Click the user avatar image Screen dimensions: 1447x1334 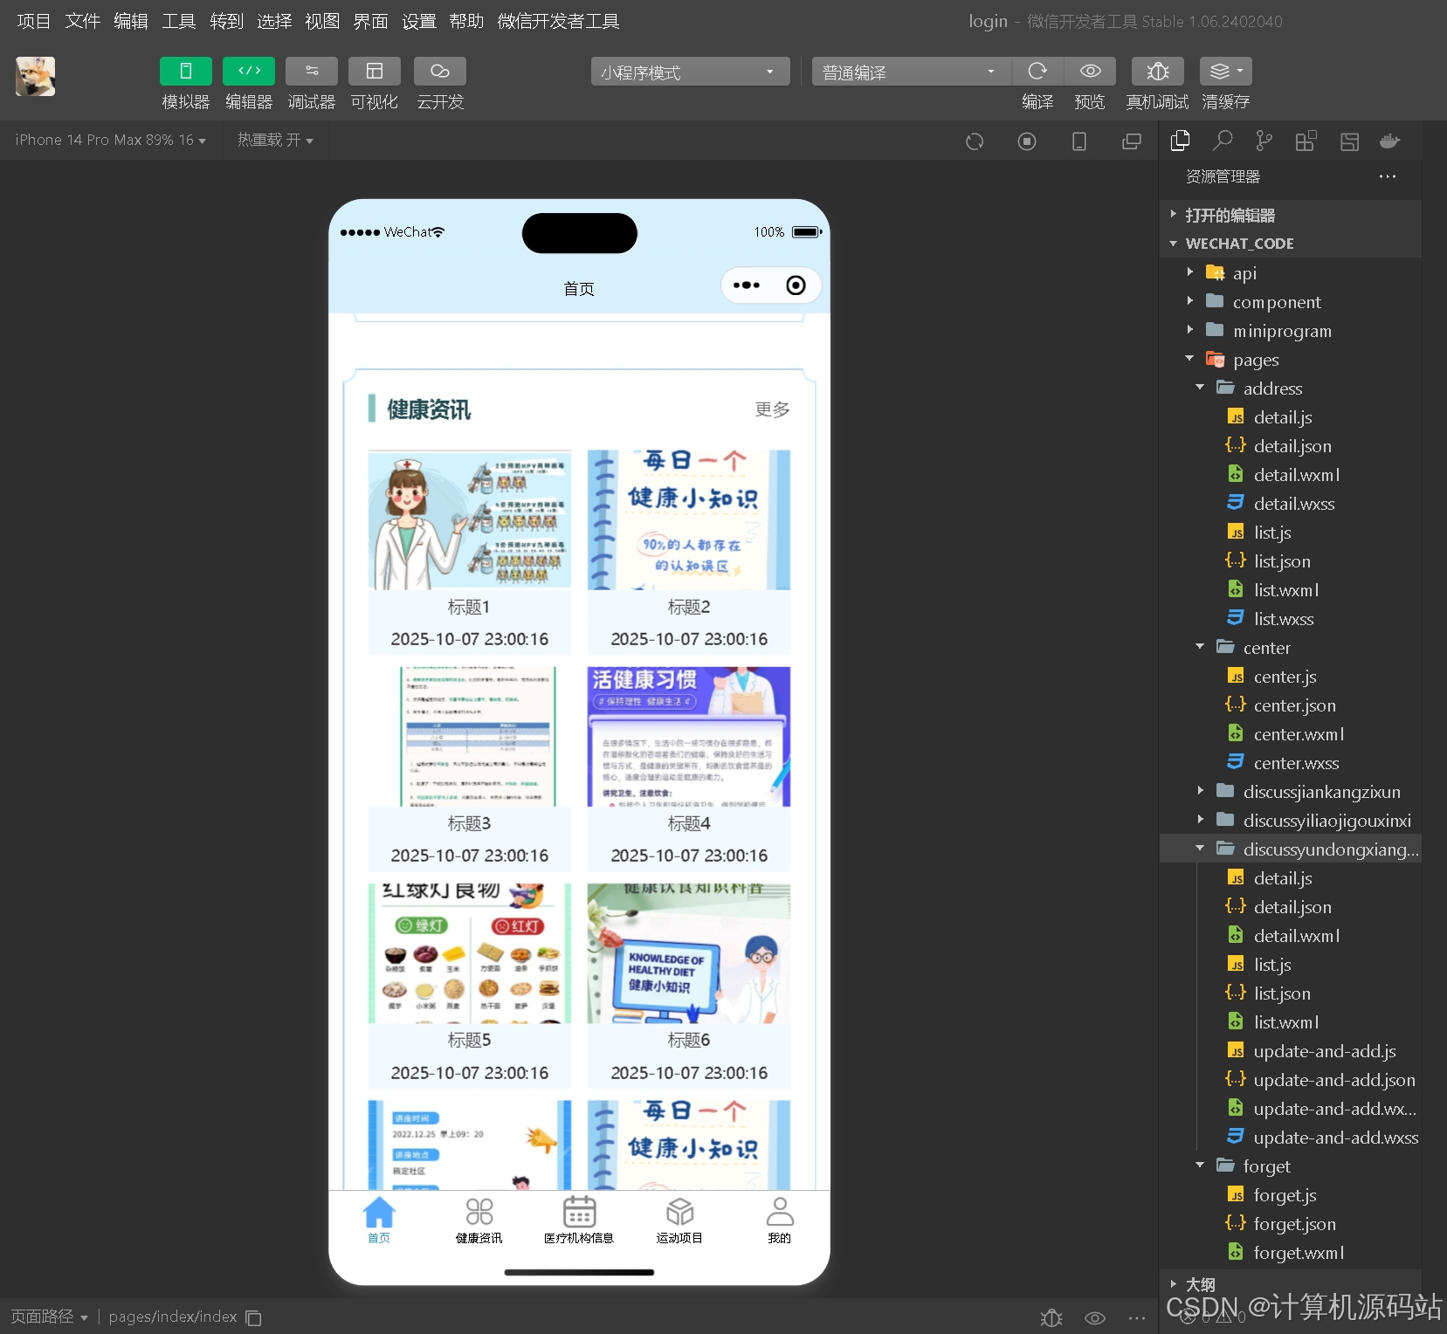tap(36, 76)
